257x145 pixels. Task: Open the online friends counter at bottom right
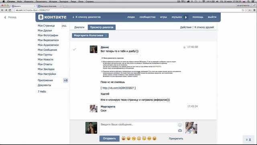pos(248,140)
